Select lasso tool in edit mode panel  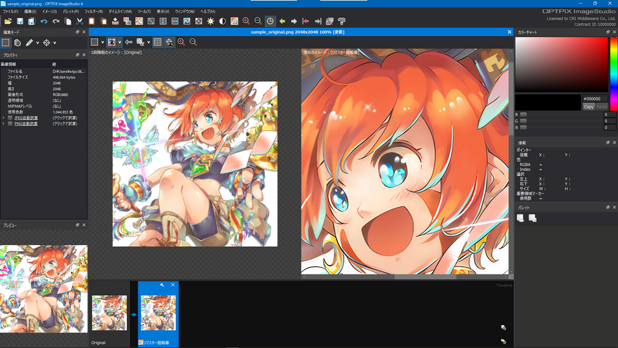click(17, 43)
